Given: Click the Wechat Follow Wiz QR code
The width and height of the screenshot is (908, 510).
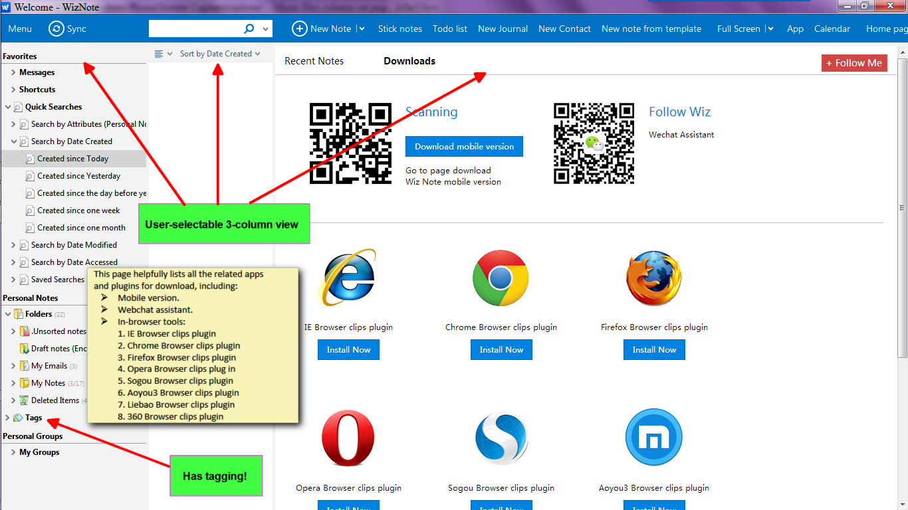Looking at the screenshot, I should pyautogui.click(x=594, y=143).
